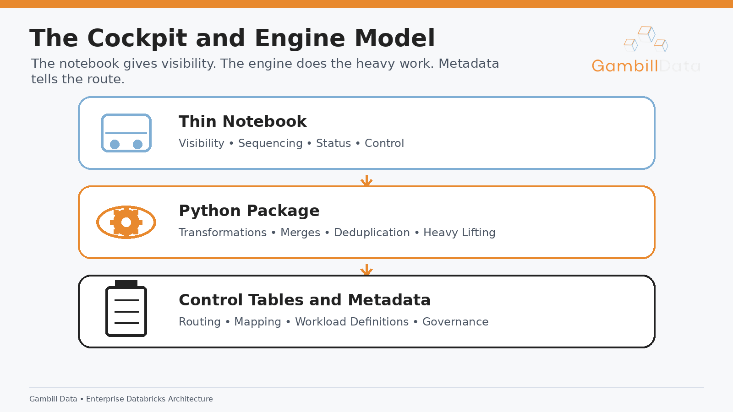Click the arrow below Thin Notebook card
The width and height of the screenshot is (733, 412).
366,180
